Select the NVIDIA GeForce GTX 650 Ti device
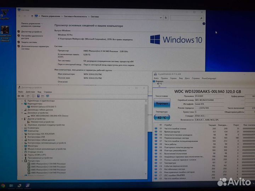The height and width of the screenshot is (191, 255). click(x=44, y=107)
